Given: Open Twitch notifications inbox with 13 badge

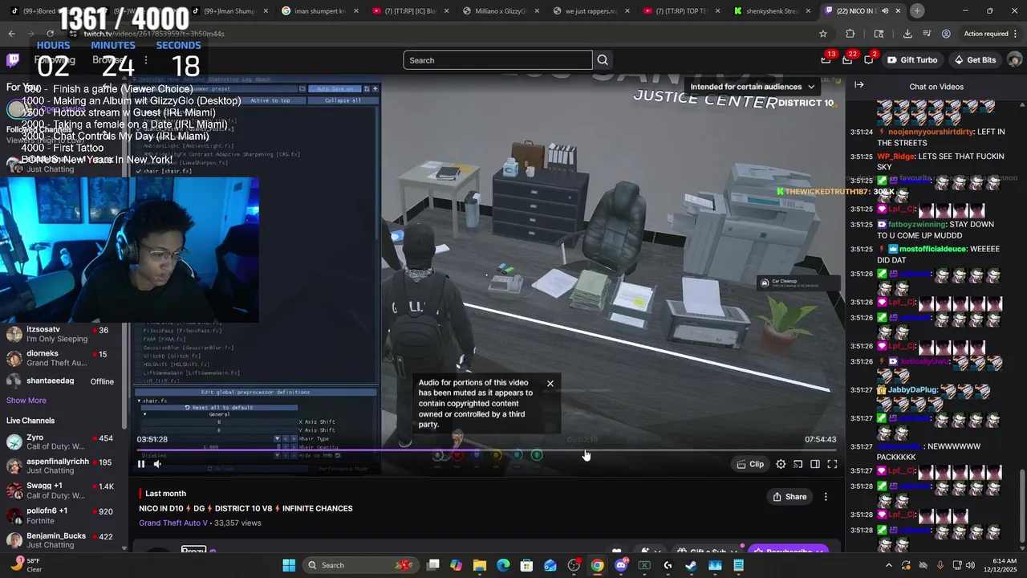Looking at the screenshot, I should coord(826,59).
